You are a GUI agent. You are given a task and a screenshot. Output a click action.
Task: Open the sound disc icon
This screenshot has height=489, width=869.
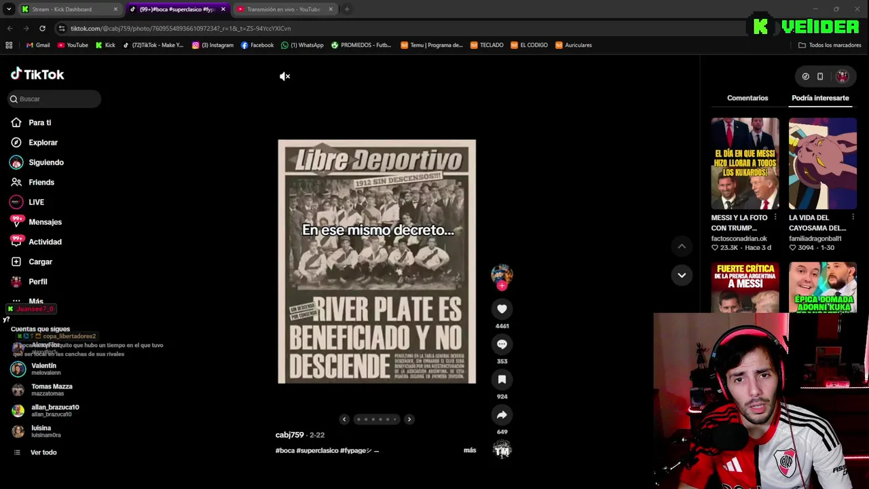coord(502,450)
